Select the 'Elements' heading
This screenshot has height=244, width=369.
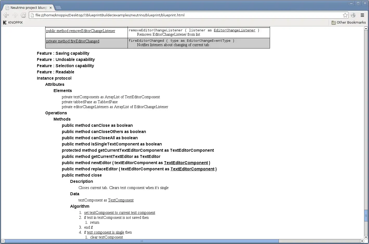[63, 91]
